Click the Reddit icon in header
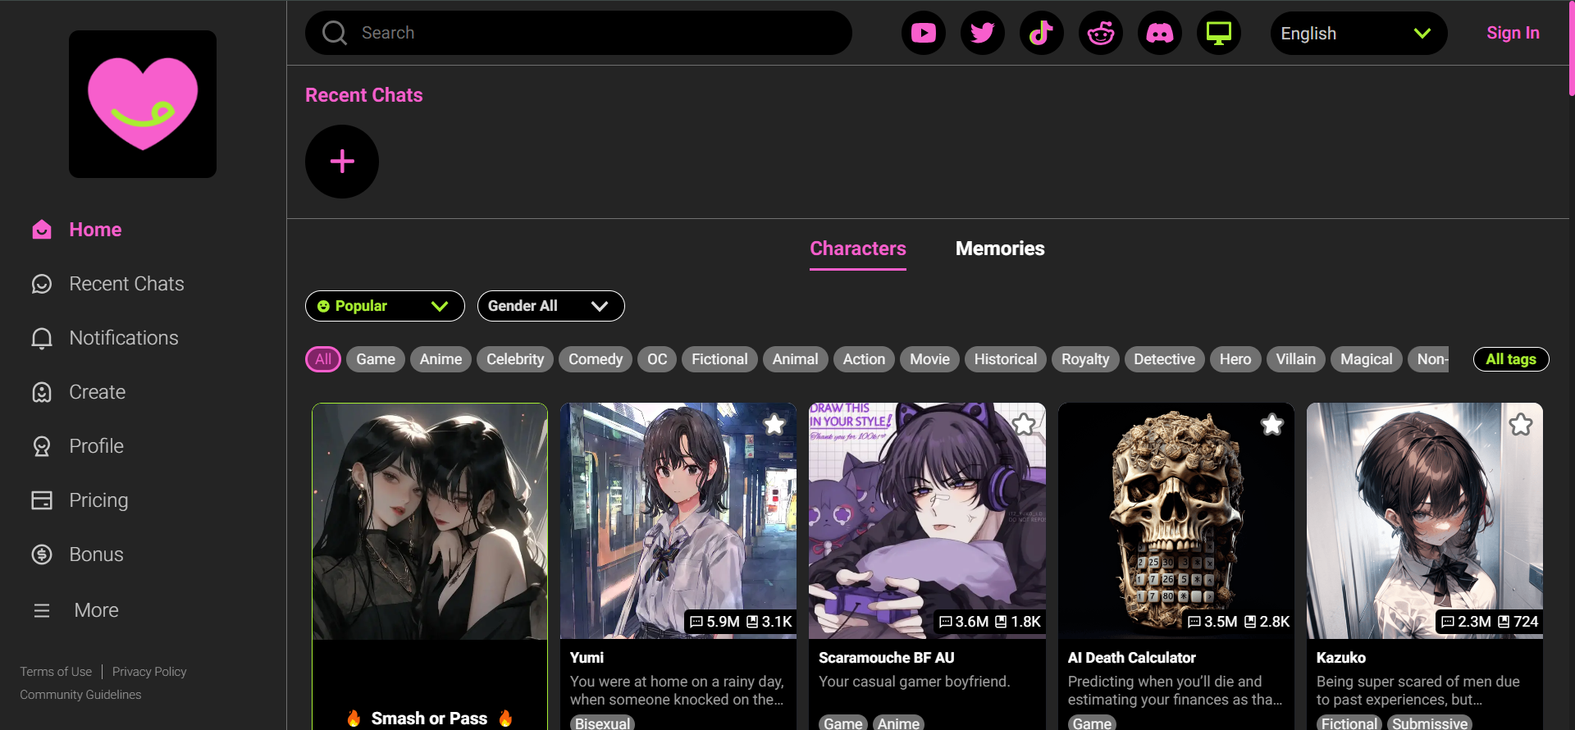 click(x=1100, y=33)
